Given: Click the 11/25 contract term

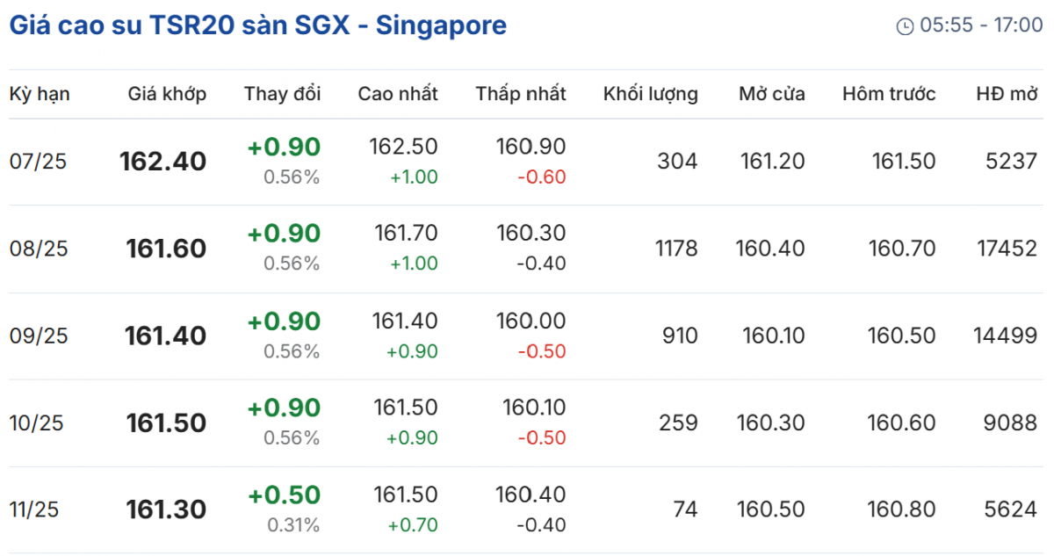Looking at the screenshot, I should point(33,509).
